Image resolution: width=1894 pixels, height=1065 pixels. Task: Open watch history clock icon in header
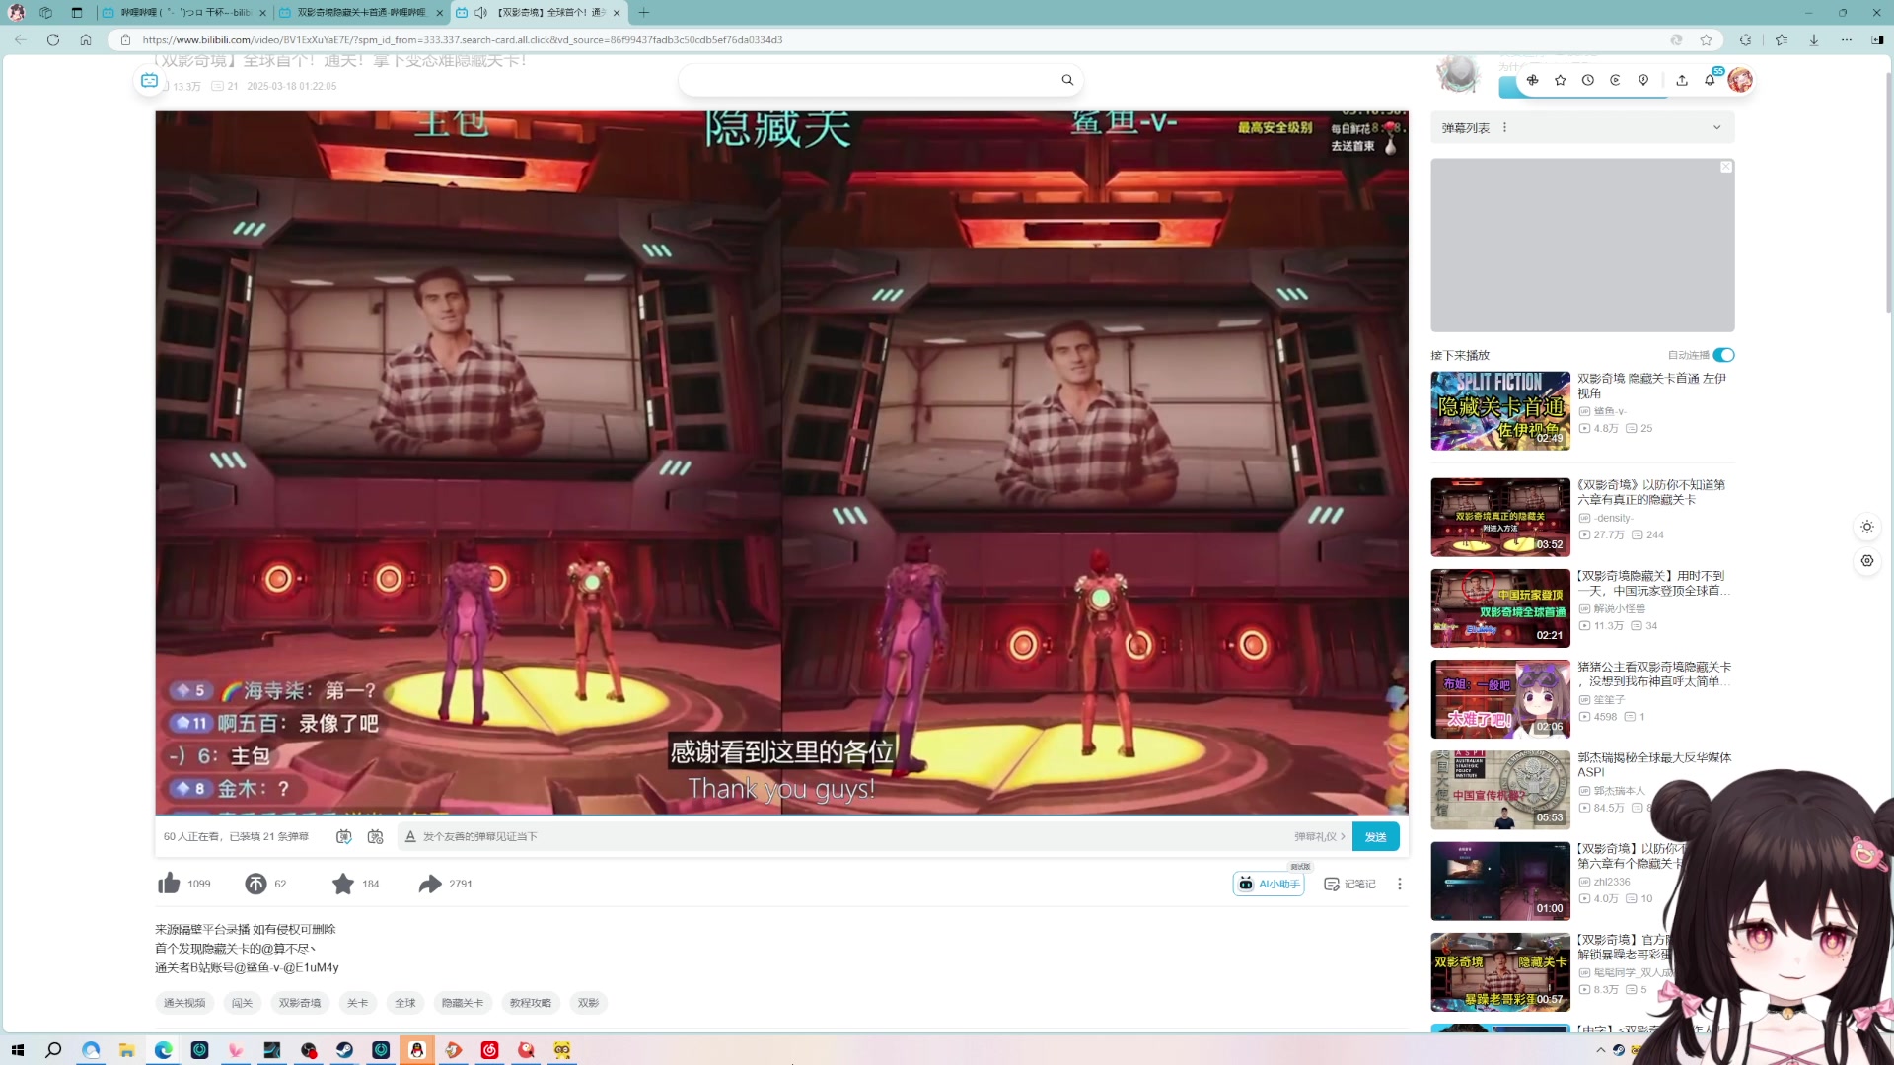[x=1587, y=80]
